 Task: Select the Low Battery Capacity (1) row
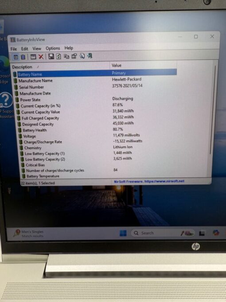pos(98,153)
